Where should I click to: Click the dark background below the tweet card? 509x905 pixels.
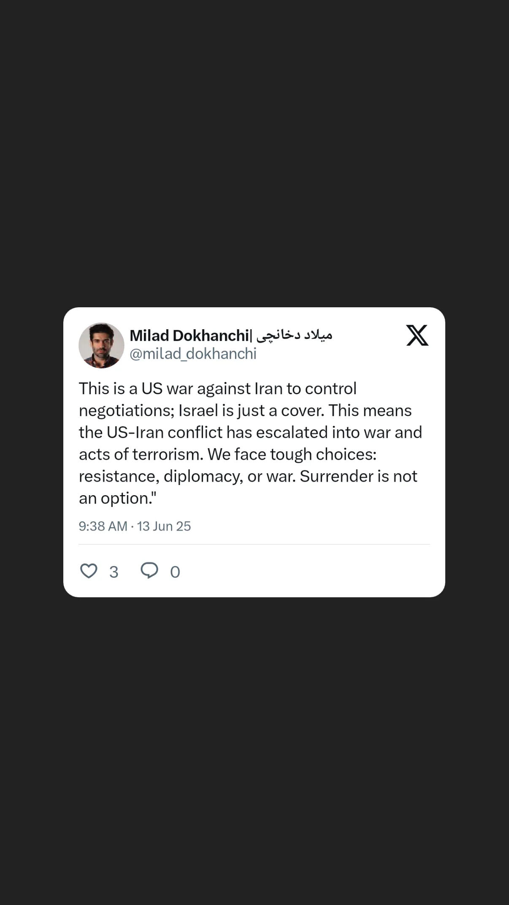(x=254, y=751)
